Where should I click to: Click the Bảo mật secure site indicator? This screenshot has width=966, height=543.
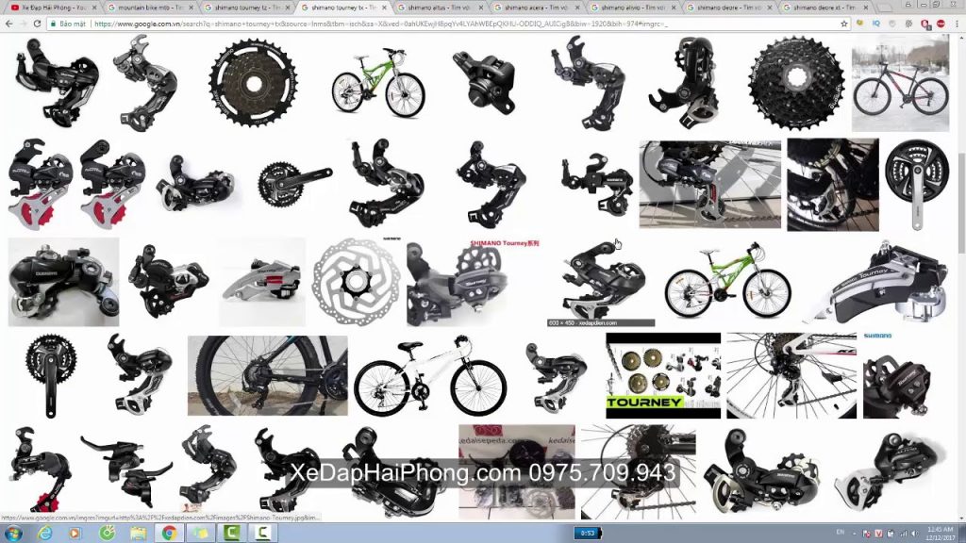click(x=68, y=24)
